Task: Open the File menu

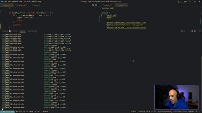Action: coord(5,2)
